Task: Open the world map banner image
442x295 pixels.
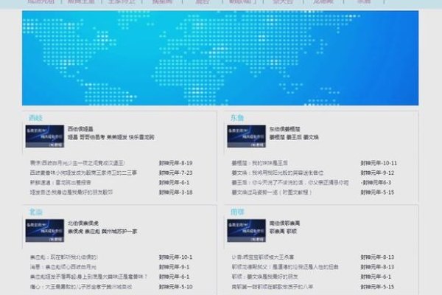Action: pyautogui.click(x=220, y=58)
